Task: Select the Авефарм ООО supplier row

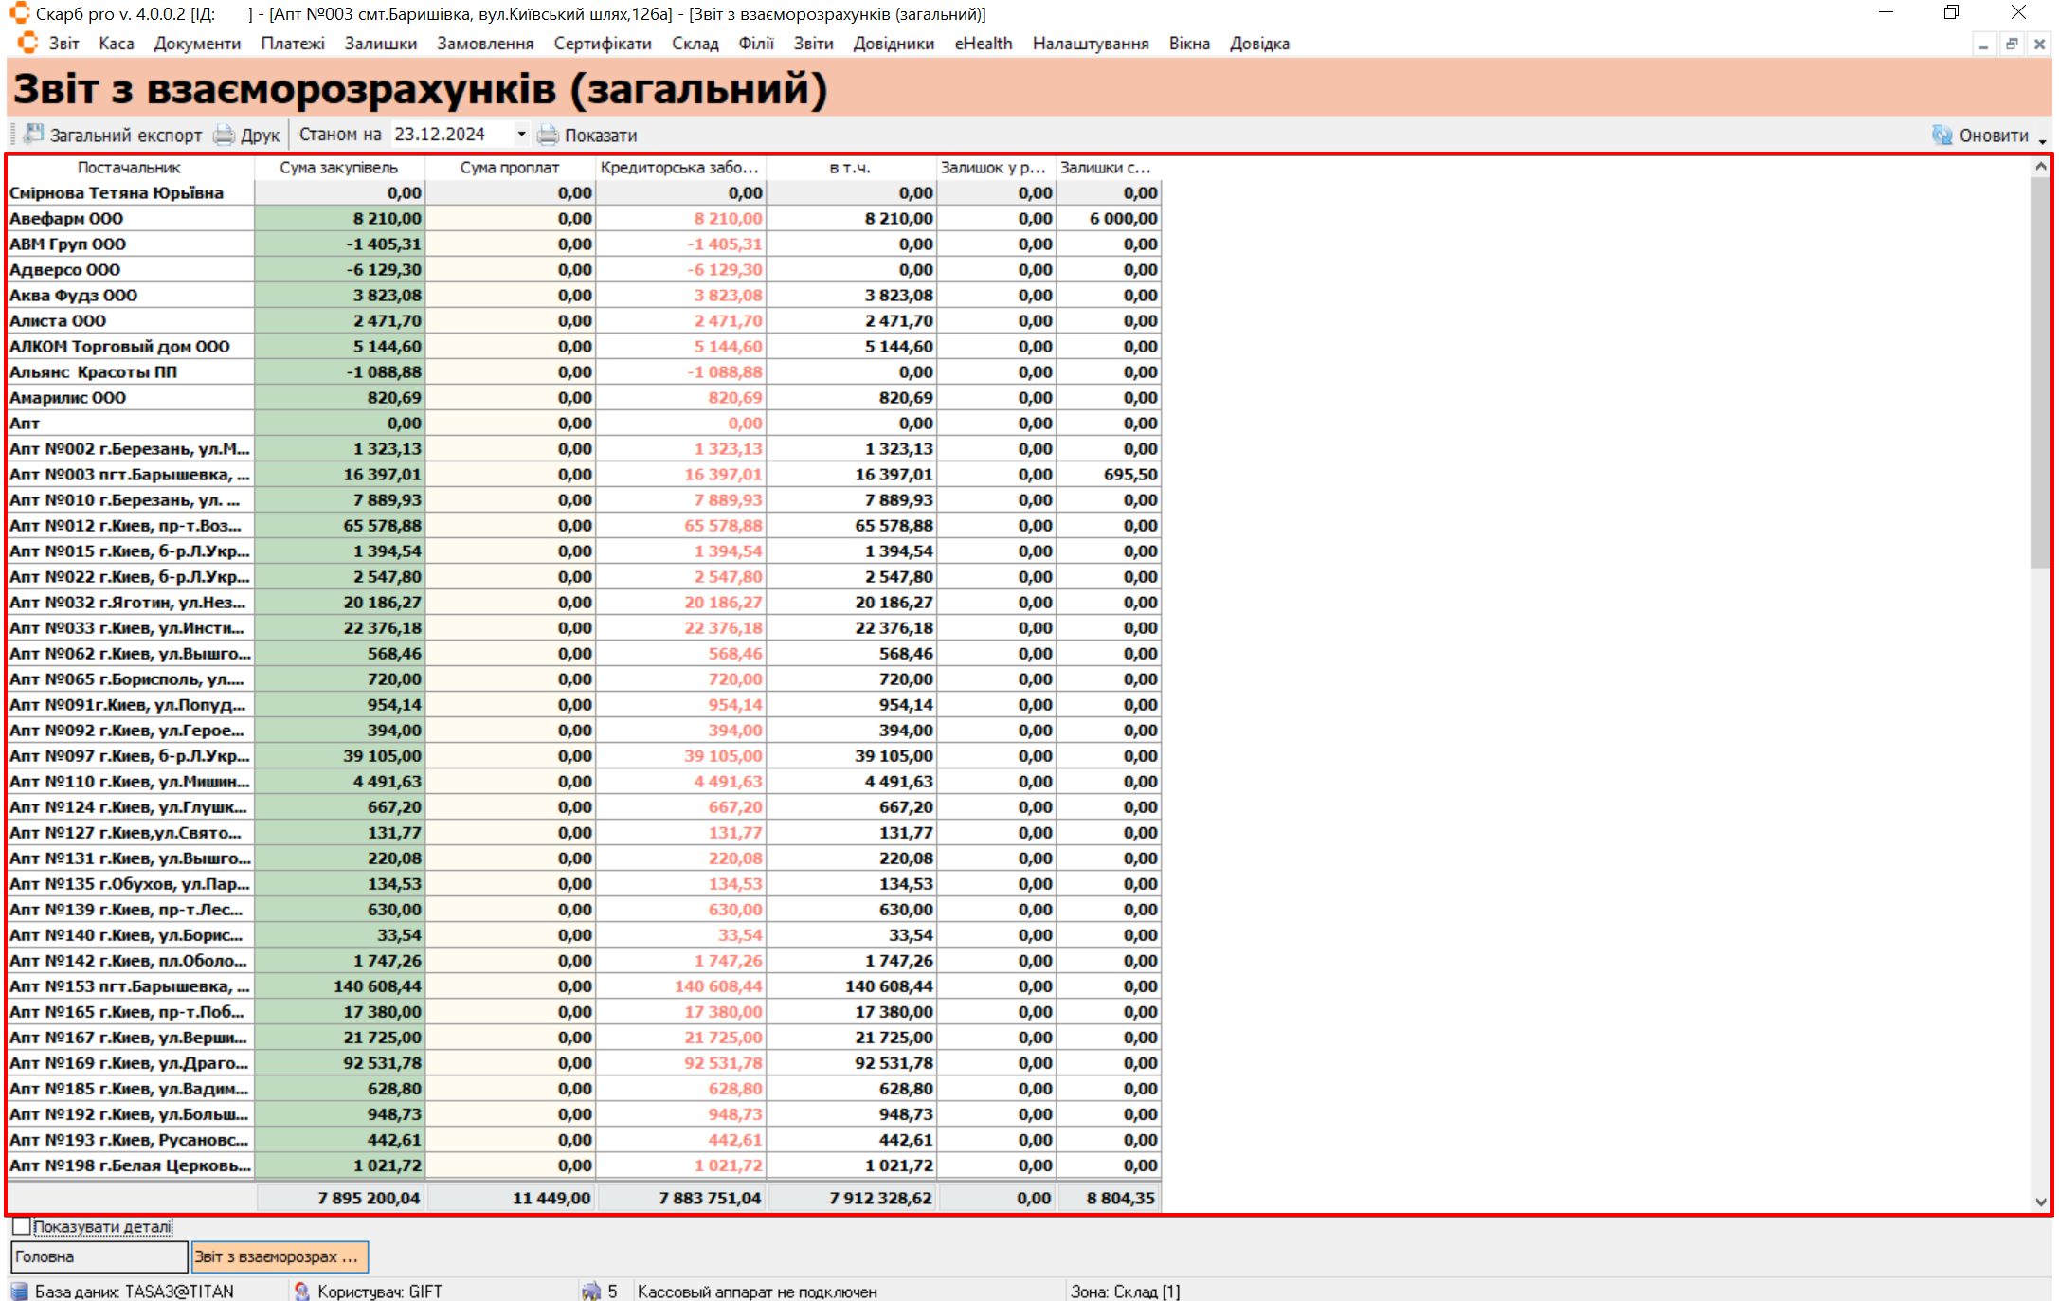Action: coord(66,219)
